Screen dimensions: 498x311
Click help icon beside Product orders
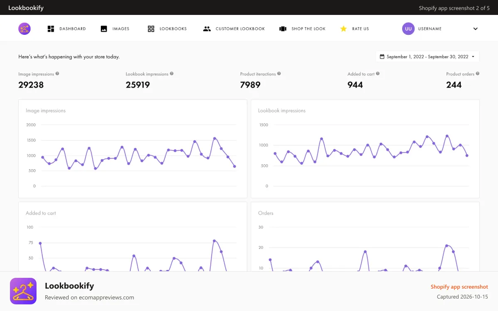478,74
